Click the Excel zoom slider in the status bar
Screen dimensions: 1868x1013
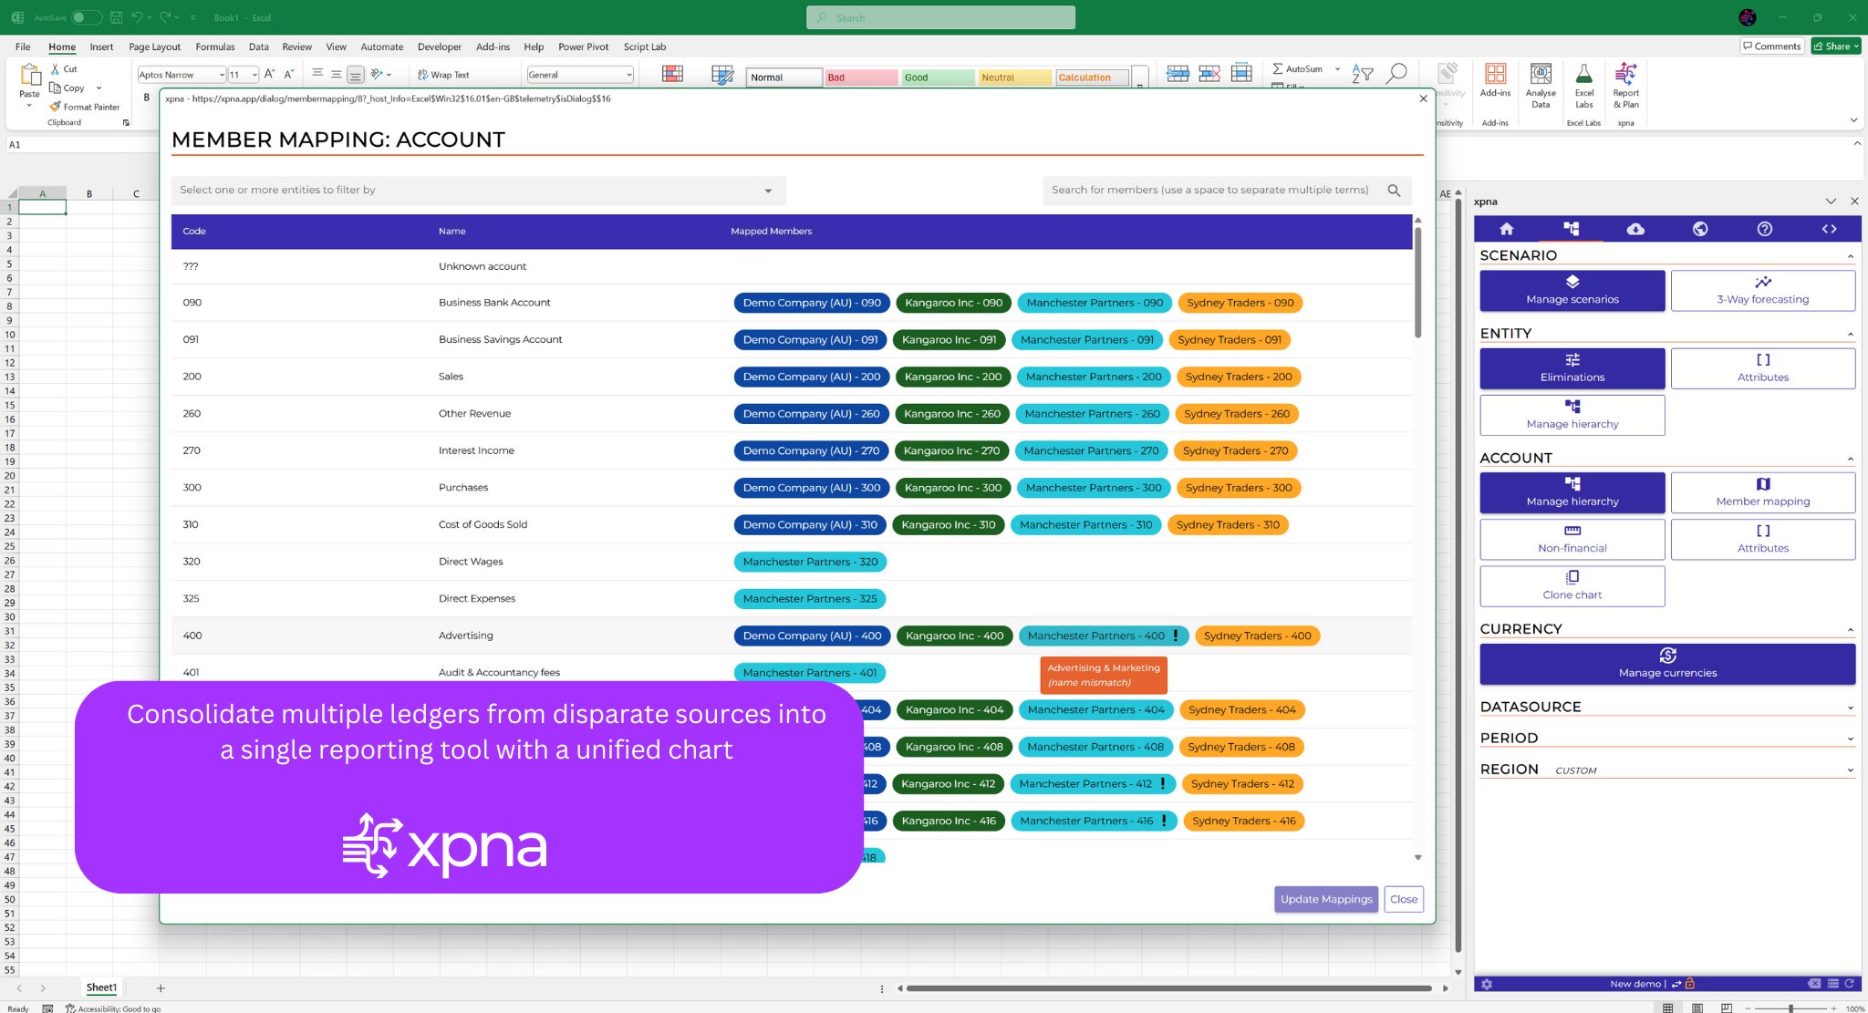pyautogui.click(x=1790, y=1008)
